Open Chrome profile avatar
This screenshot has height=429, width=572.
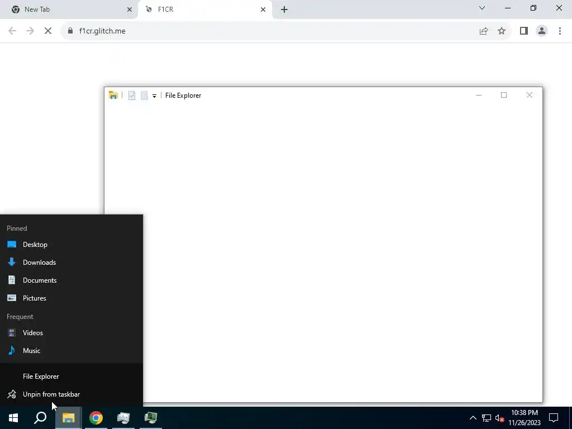pyautogui.click(x=542, y=31)
